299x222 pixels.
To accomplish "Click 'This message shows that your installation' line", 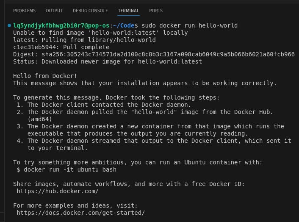I will tap(145, 83).
